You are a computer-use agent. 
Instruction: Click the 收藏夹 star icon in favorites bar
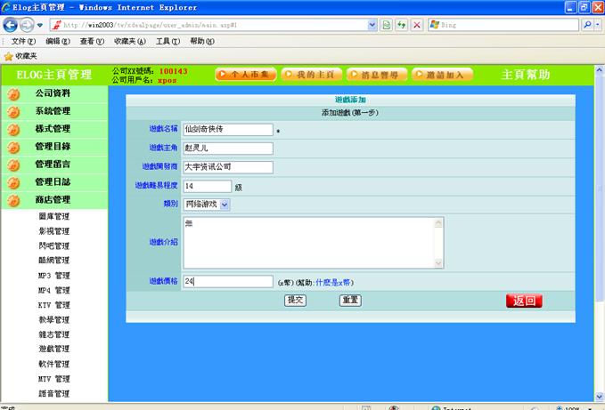[x=8, y=55]
